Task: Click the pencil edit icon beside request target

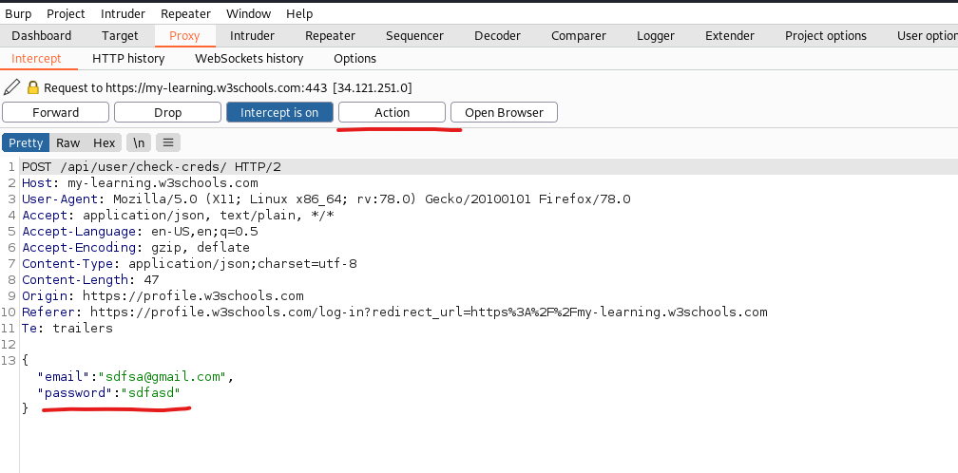Action: point(11,87)
